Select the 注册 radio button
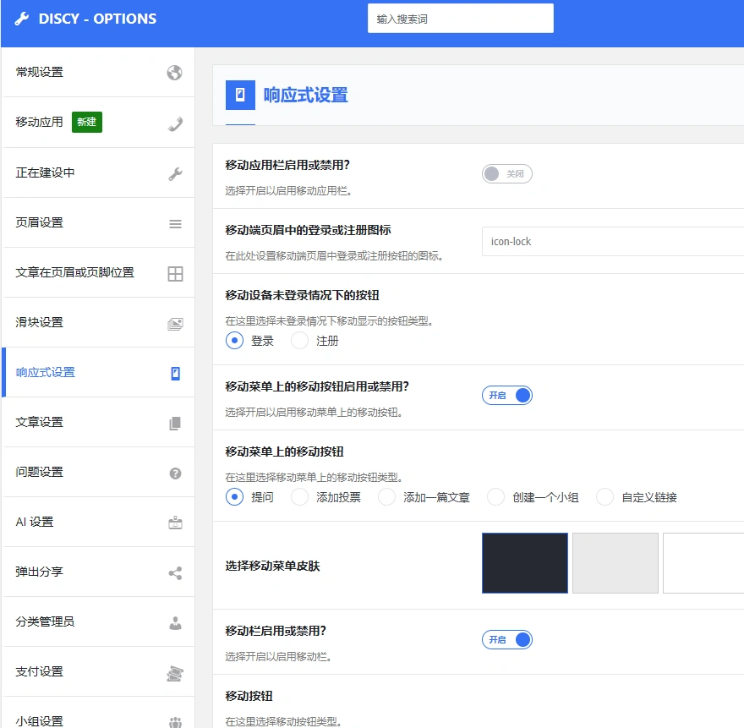Viewport: 744px width, 728px height. (x=300, y=340)
